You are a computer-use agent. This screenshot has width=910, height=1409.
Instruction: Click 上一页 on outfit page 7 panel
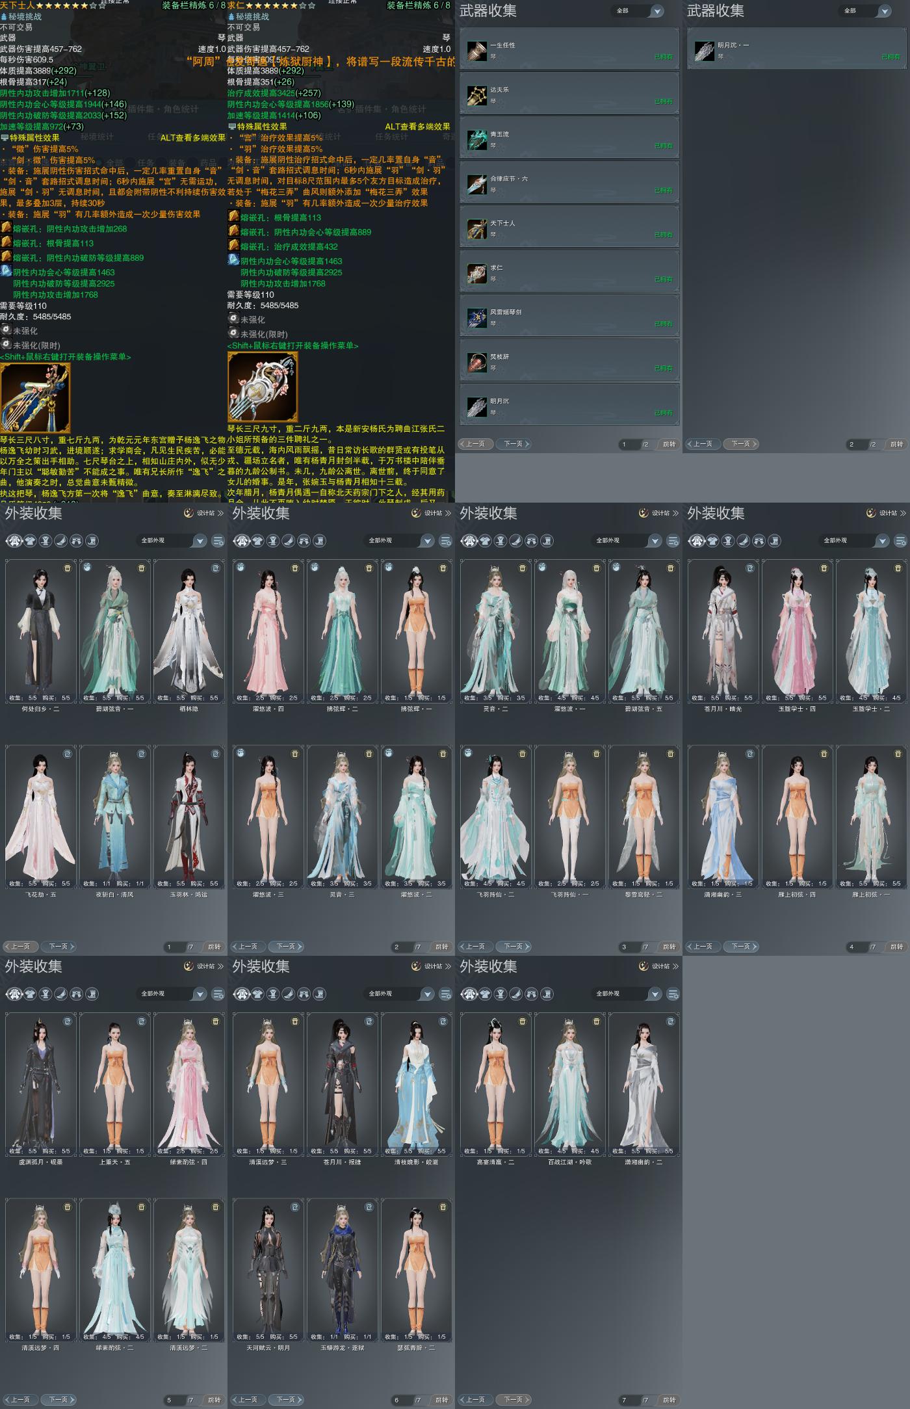[475, 1399]
